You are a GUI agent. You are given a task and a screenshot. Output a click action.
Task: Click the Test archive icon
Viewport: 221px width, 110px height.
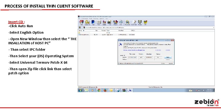(93, 23)
